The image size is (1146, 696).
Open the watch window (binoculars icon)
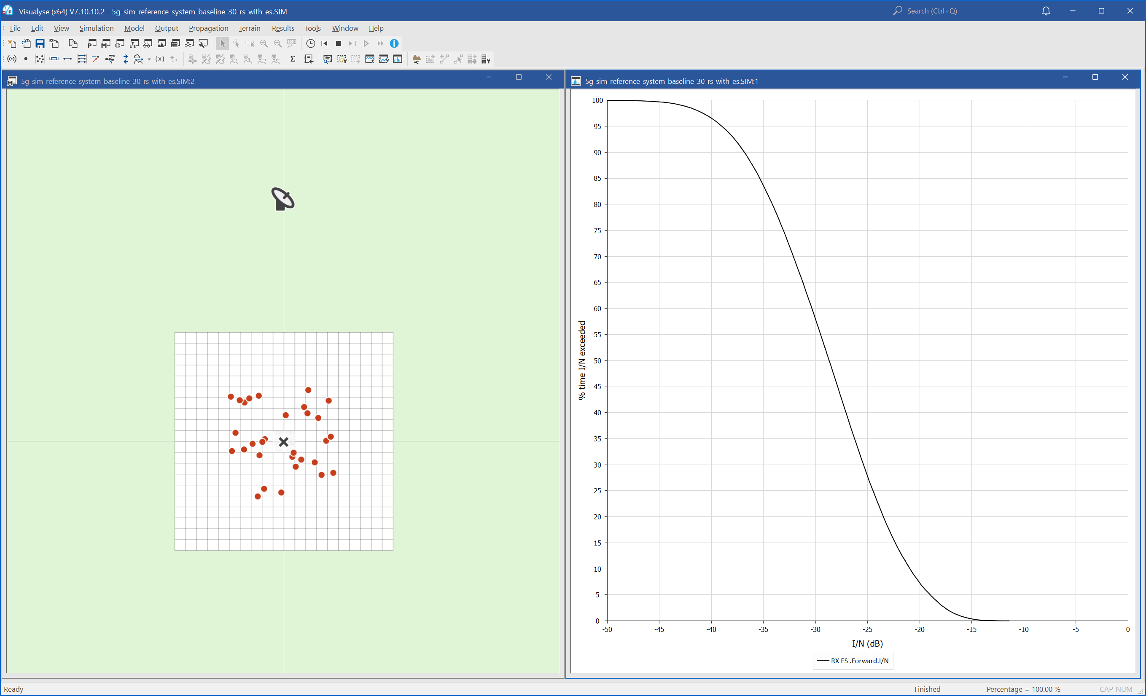point(148,44)
